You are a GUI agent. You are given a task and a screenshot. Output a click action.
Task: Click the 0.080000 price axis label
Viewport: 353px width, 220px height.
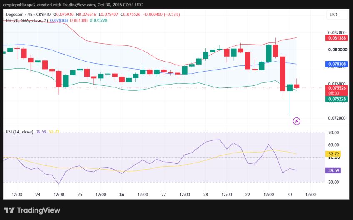(338, 50)
